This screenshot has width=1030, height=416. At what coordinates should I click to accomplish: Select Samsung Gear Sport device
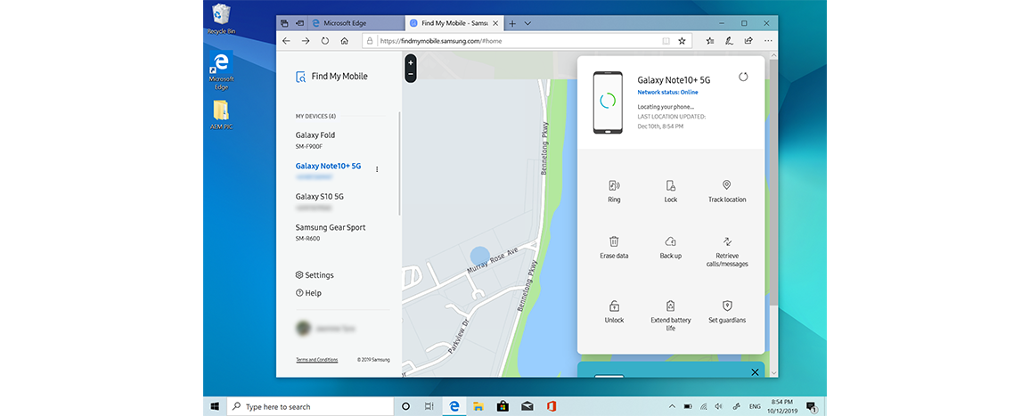[x=331, y=232]
